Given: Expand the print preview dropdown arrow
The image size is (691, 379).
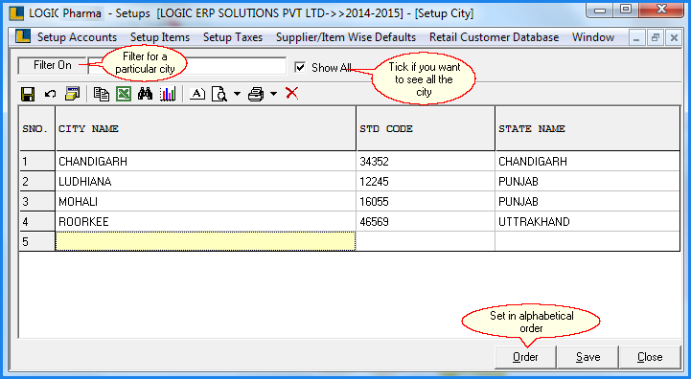Looking at the screenshot, I should click(x=237, y=94).
